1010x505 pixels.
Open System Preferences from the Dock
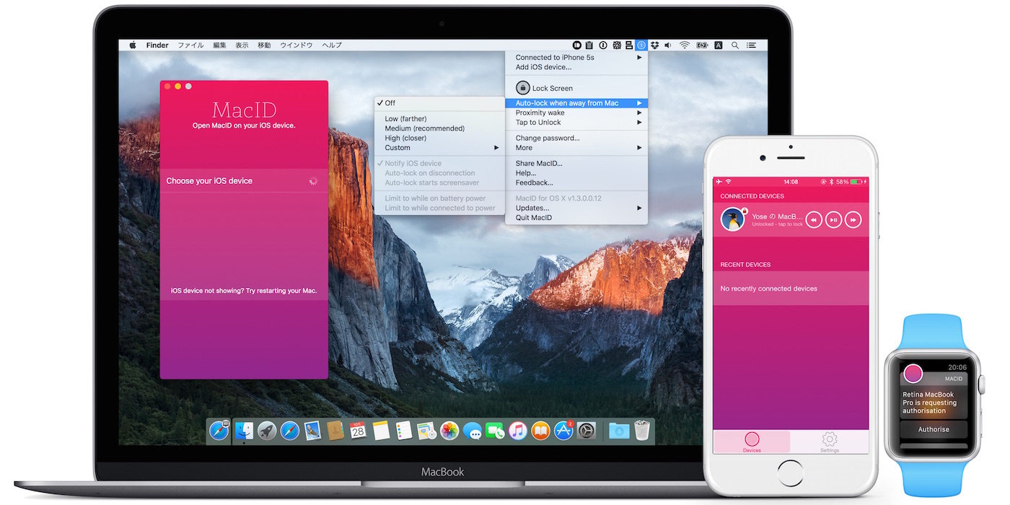pos(586,431)
